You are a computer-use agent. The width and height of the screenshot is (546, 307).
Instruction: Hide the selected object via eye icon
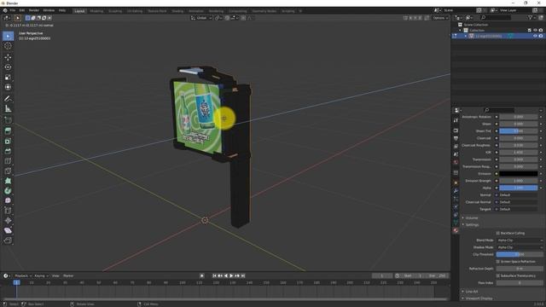tap(535, 36)
